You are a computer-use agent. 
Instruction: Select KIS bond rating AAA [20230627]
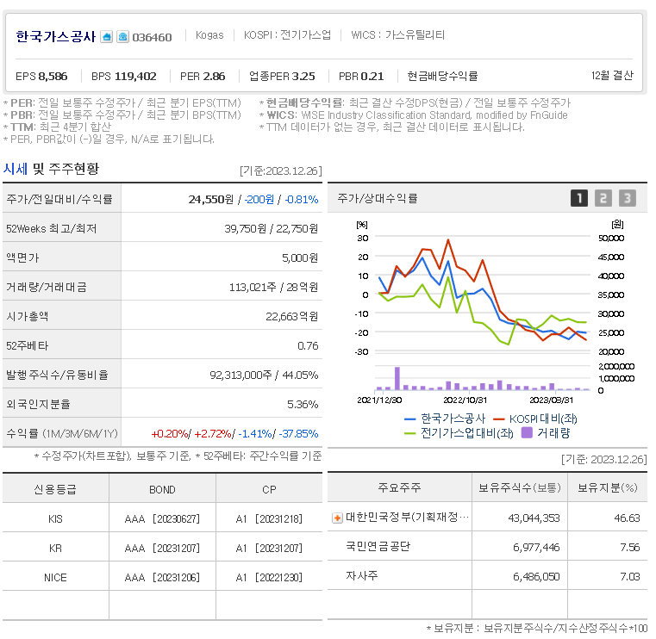pos(162,519)
